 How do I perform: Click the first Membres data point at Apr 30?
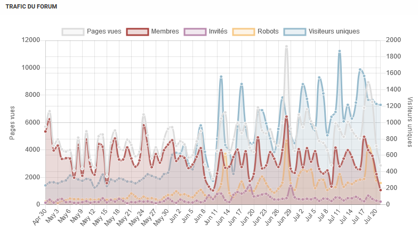coord(45,131)
